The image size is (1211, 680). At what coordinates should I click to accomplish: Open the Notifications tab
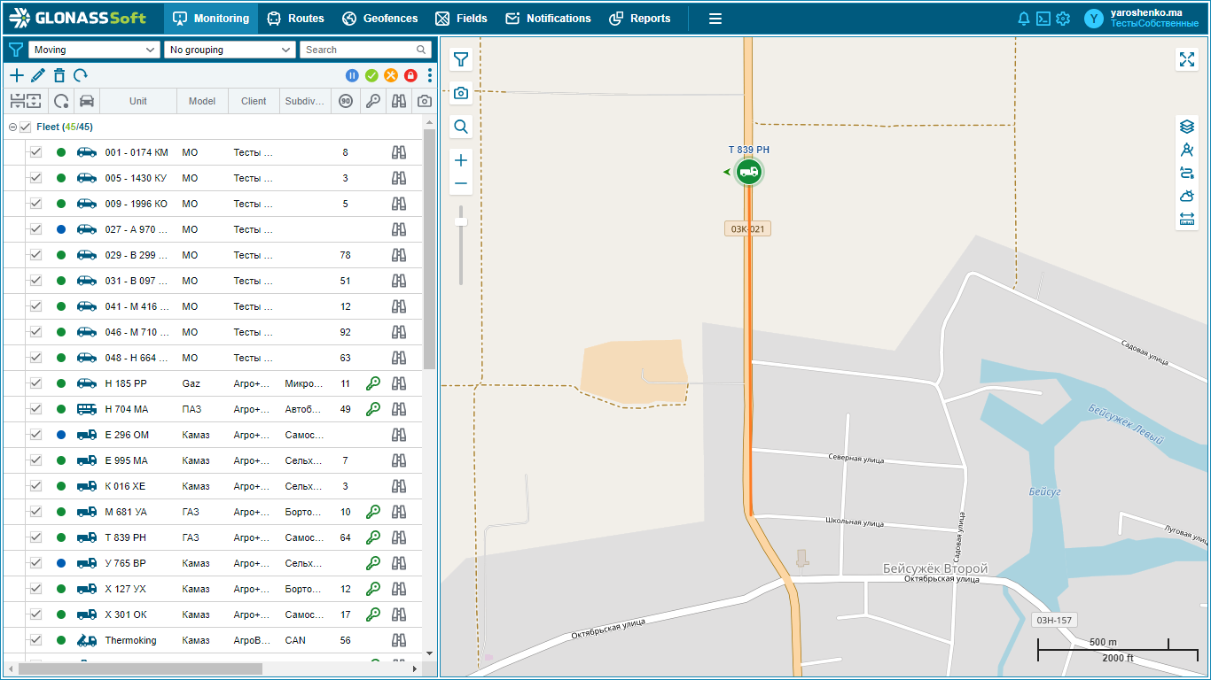tap(548, 19)
